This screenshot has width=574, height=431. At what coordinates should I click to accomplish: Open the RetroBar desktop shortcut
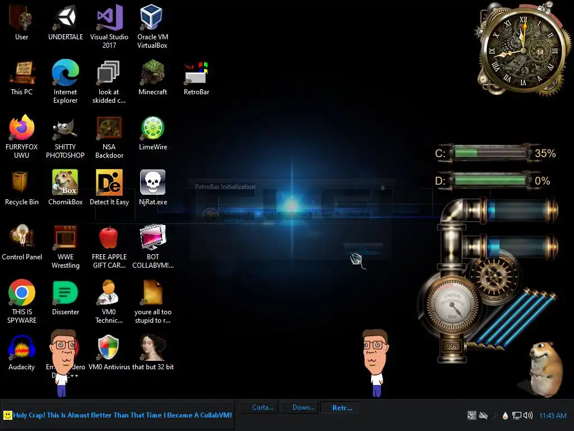tap(196, 77)
